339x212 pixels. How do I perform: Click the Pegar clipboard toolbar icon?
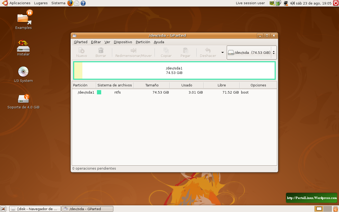coord(185,50)
